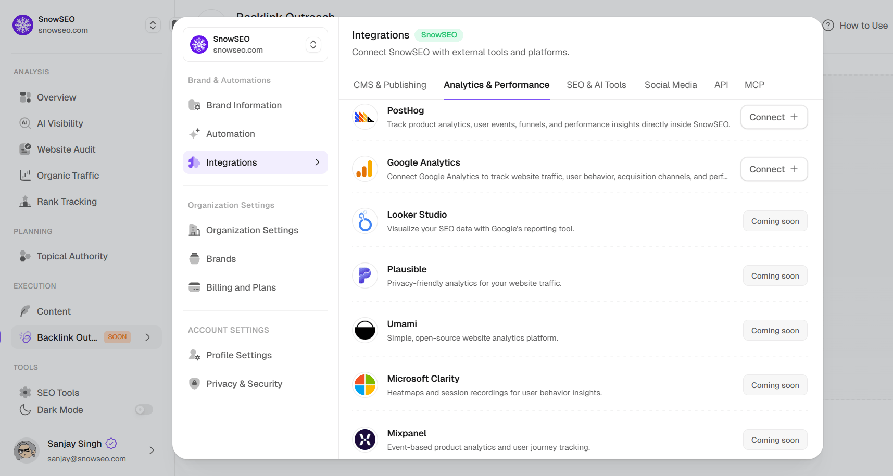The width and height of the screenshot is (893, 476).
Task: Click the Brands icon
Action: [195, 259]
